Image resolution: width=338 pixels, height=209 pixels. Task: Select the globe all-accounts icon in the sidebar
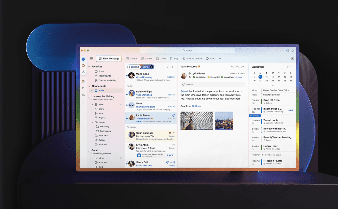point(83,59)
